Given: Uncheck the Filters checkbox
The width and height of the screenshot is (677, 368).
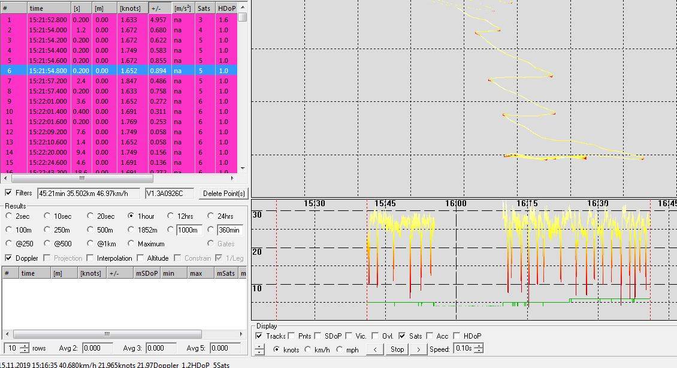Looking at the screenshot, I should point(8,193).
